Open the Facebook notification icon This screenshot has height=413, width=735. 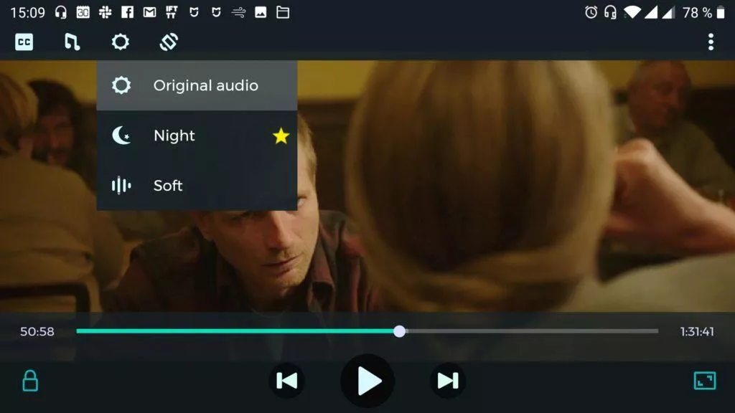tap(128, 12)
